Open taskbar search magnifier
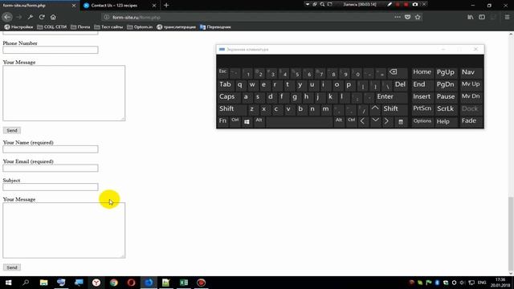The width and height of the screenshot is (514, 289). [x=26, y=283]
